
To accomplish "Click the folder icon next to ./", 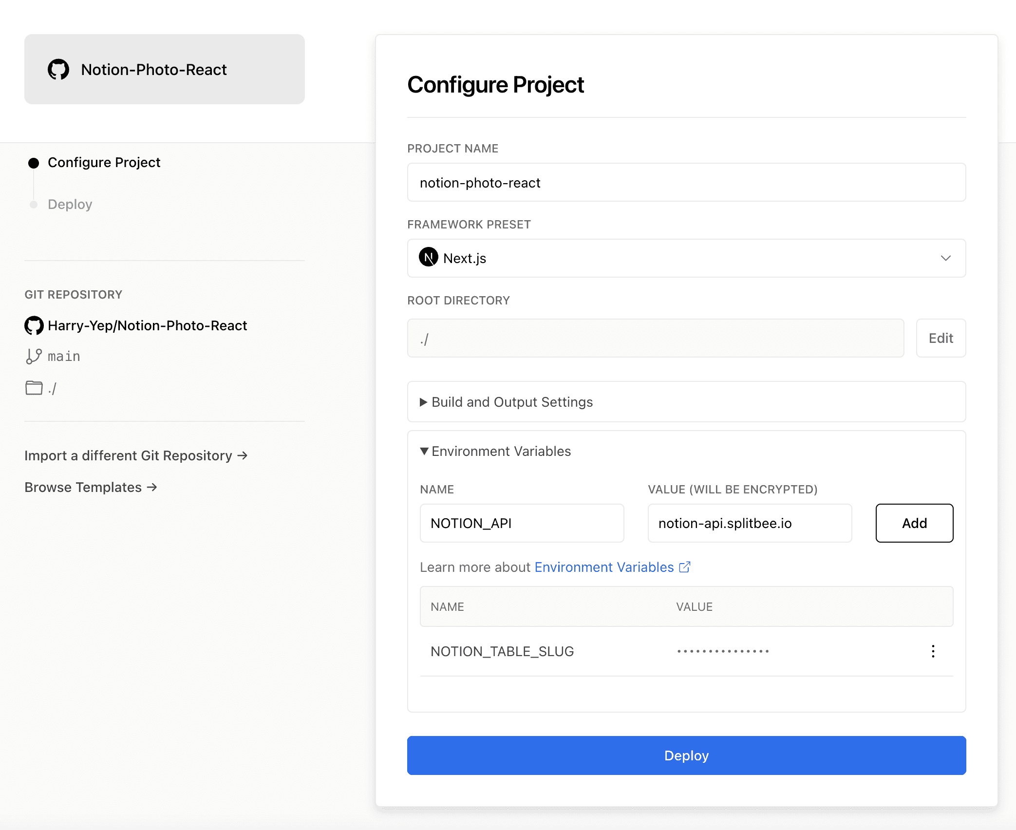I will point(34,388).
